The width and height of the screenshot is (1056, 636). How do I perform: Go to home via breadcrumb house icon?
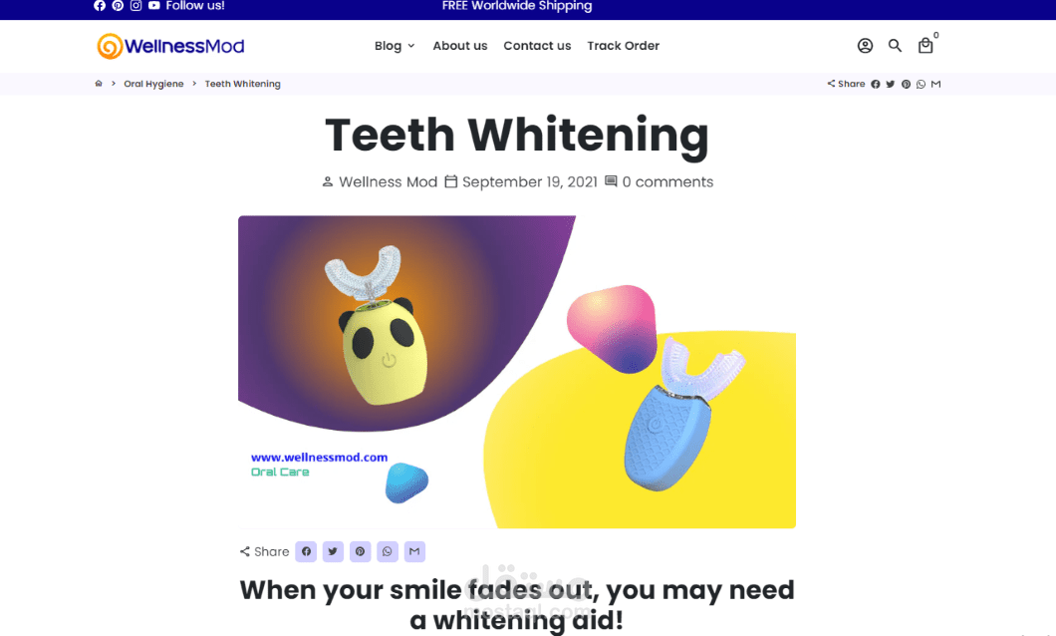point(99,84)
